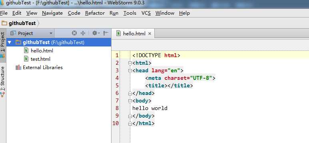Open the Edit menu
This screenshot has height=143, width=309.
(x=17, y=13)
